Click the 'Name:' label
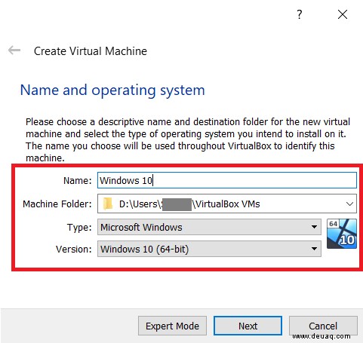Screen dimensions: 363x343 click(x=78, y=180)
